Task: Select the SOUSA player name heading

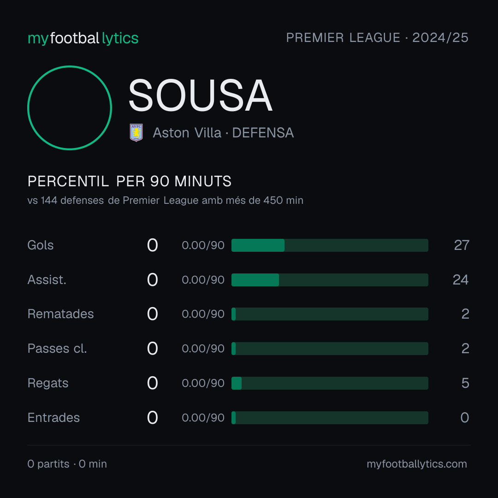Action: point(200,95)
